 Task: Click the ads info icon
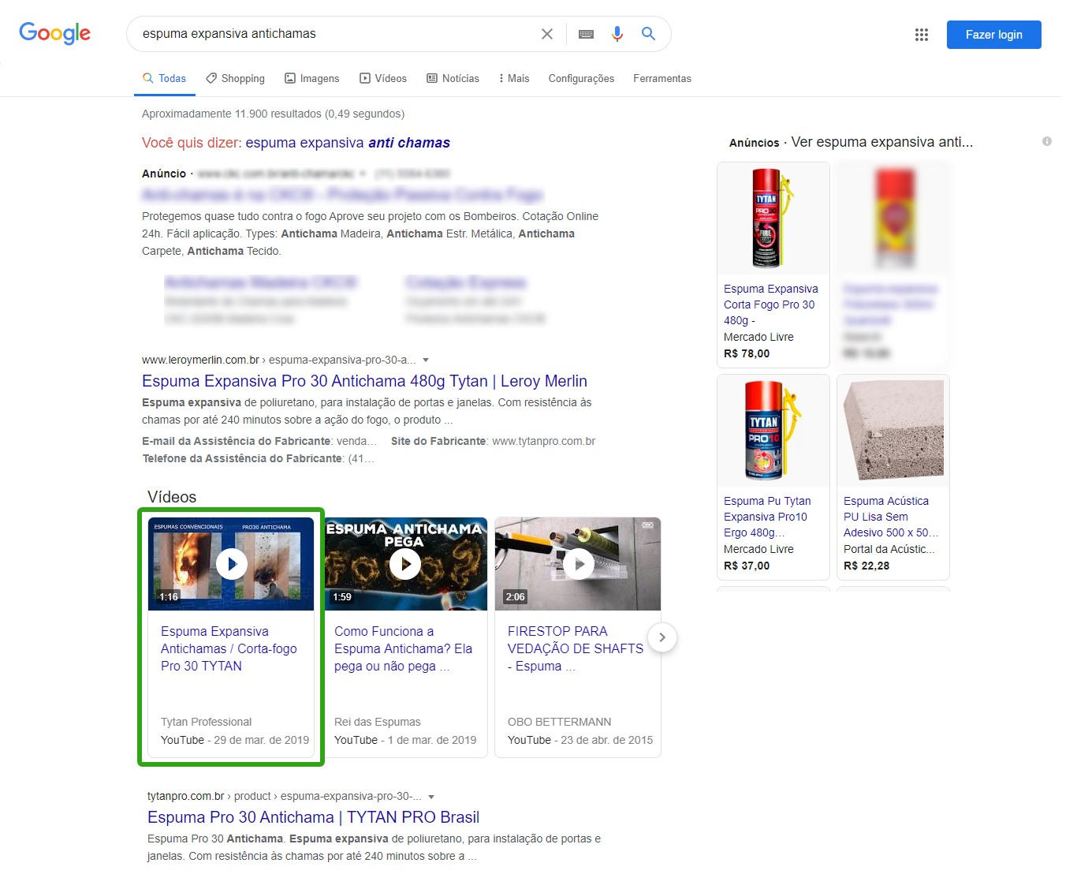click(1047, 141)
